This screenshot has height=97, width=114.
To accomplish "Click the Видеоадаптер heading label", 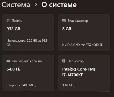I will [78, 21].
